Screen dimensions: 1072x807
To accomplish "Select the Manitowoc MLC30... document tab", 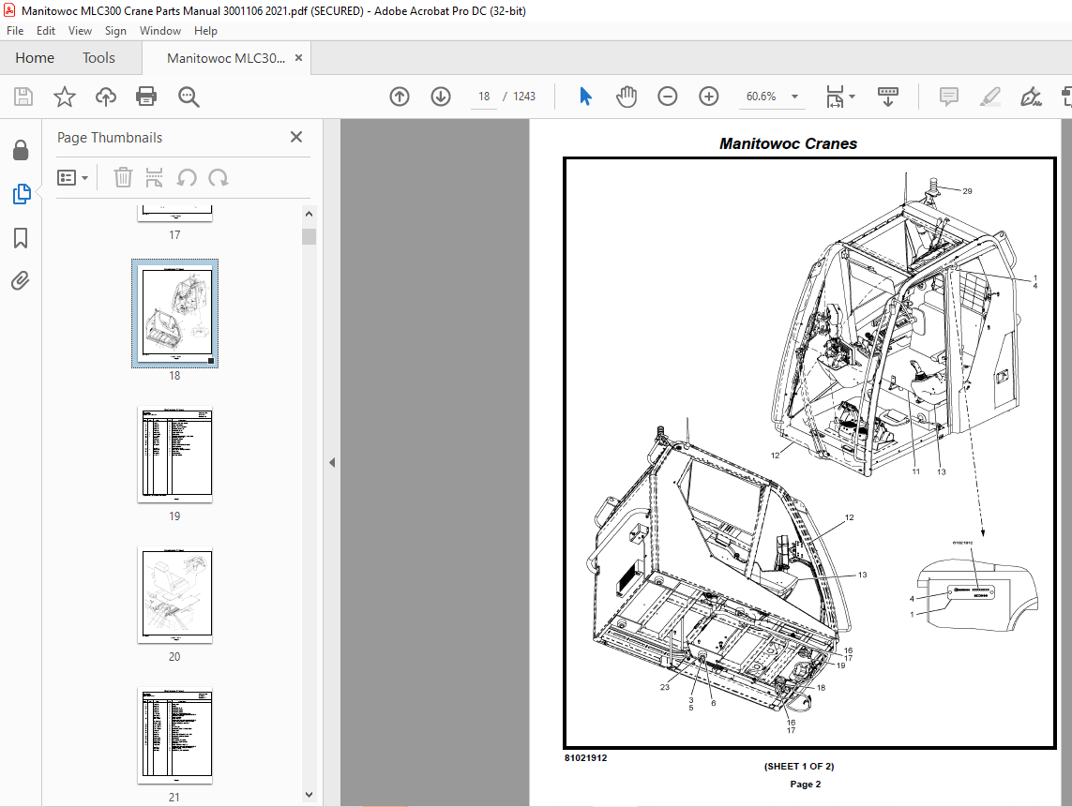I will 226,58.
